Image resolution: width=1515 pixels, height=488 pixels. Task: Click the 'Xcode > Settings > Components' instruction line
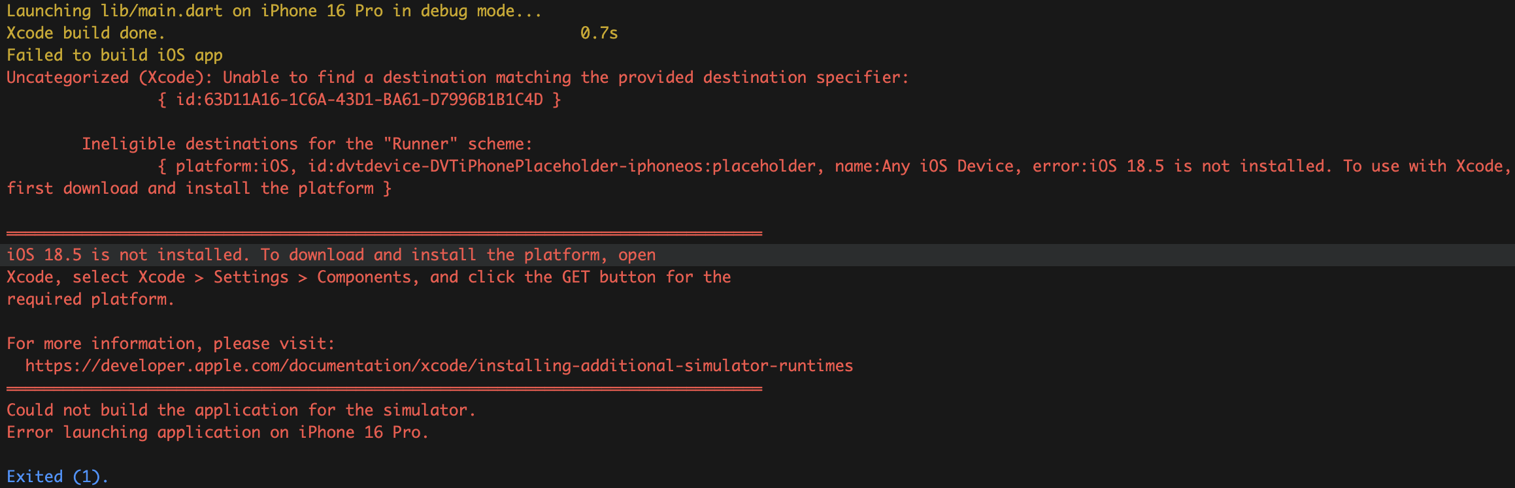368,277
